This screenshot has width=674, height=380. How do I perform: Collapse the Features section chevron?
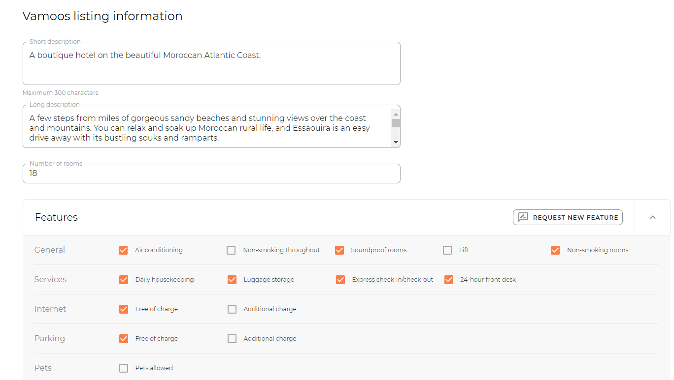click(x=653, y=217)
